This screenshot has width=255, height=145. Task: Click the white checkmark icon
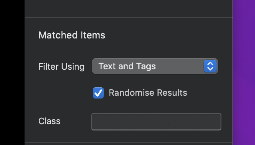pos(98,93)
